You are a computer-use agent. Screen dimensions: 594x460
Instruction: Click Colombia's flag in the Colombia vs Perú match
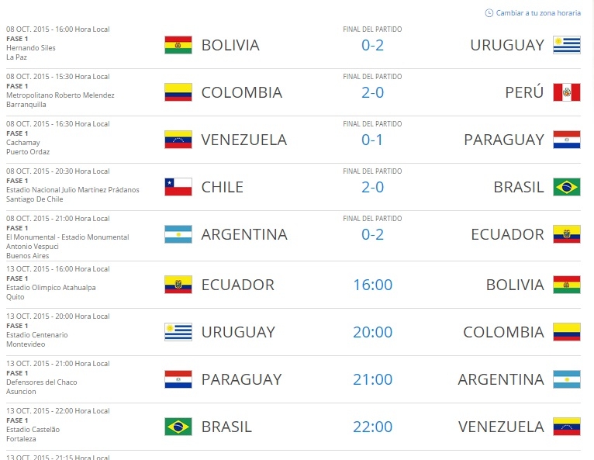click(x=178, y=92)
